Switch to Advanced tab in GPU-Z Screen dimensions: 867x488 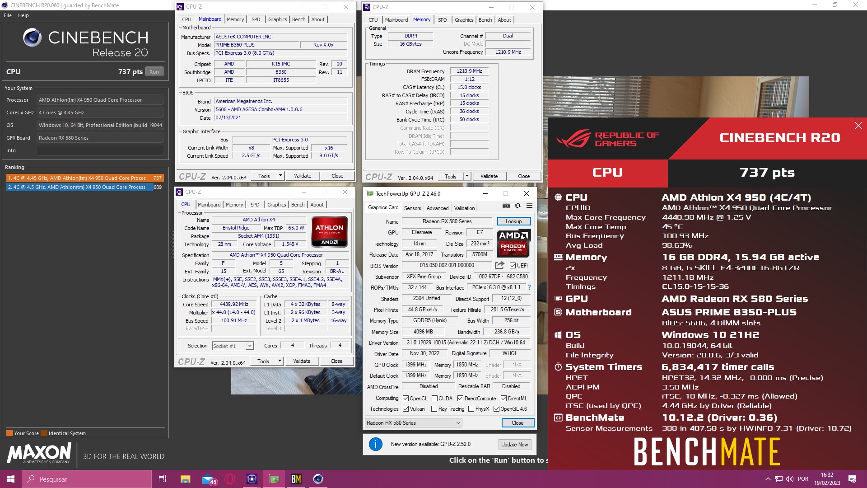coord(438,208)
